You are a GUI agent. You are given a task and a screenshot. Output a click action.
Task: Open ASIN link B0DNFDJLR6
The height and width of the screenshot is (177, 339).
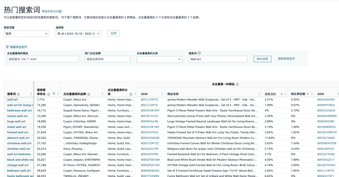click(149, 121)
